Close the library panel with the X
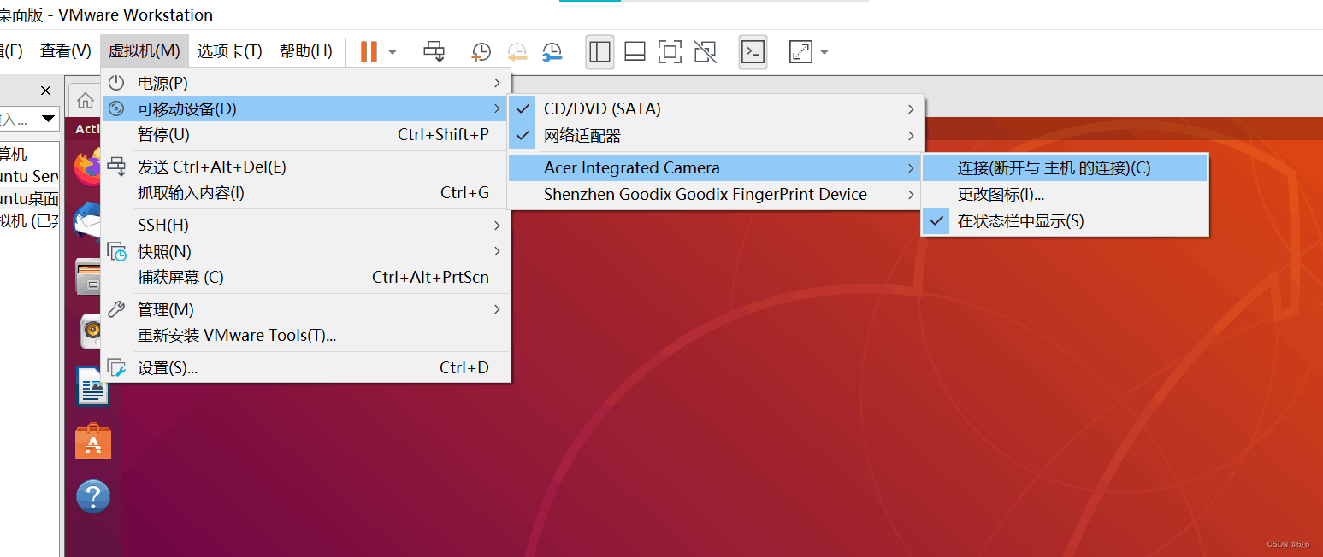 46,90
